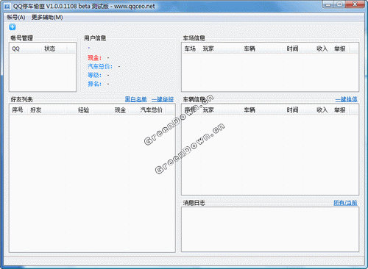Click the 一键举报 link above the friend list
The height and width of the screenshot is (269, 368).
coord(163,99)
